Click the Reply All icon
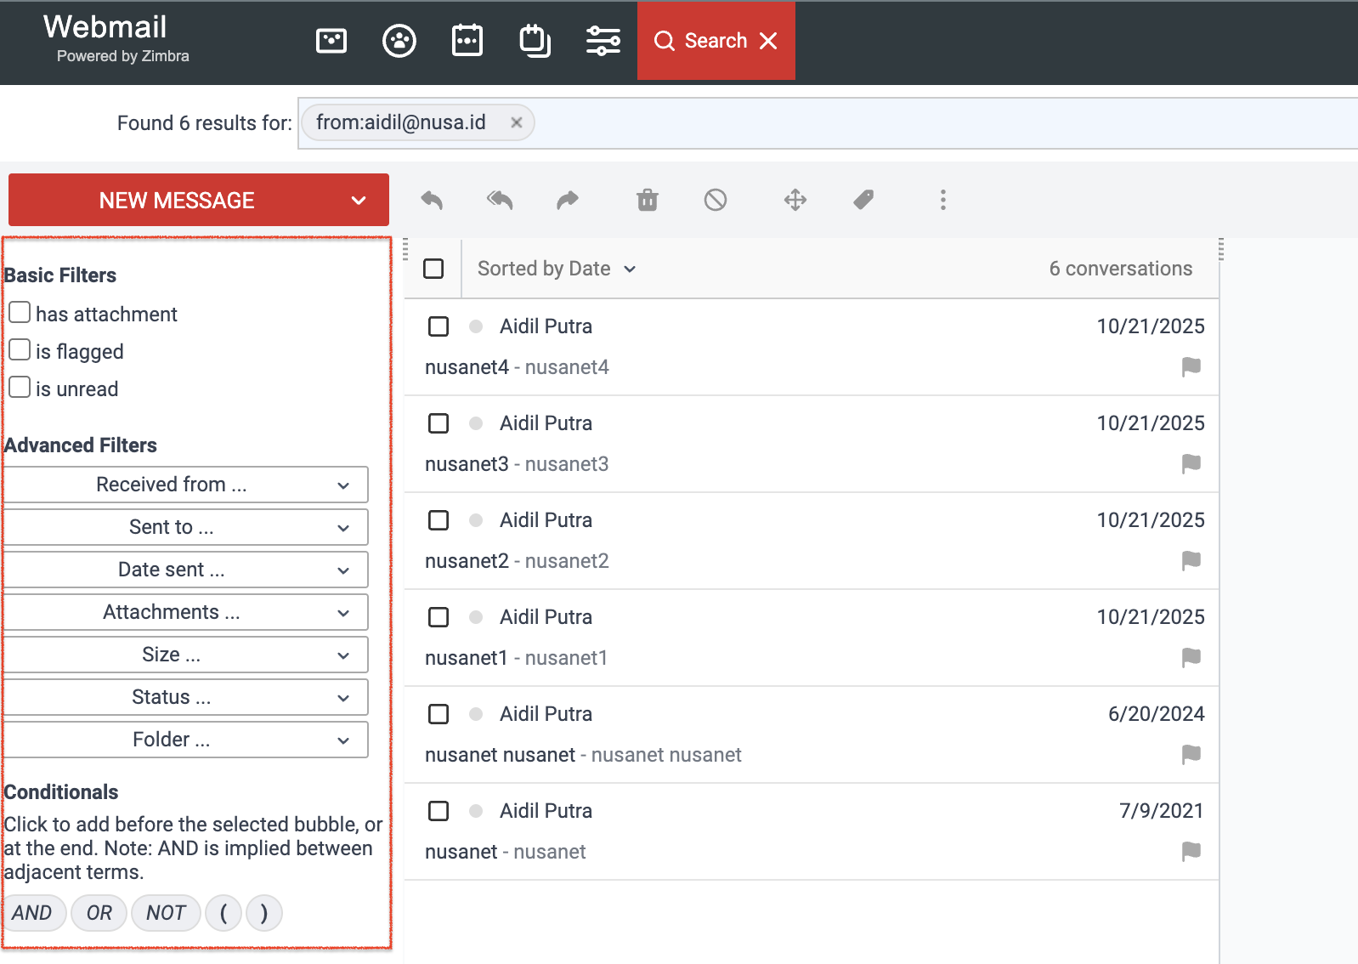The image size is (1358, 964). point(500,200)
